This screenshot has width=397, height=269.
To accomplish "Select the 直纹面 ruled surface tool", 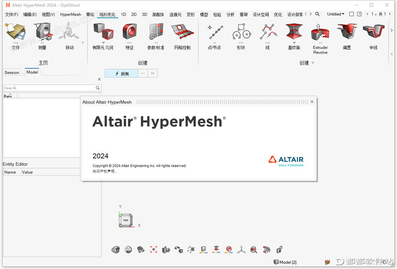I will (x=294, y=32).
